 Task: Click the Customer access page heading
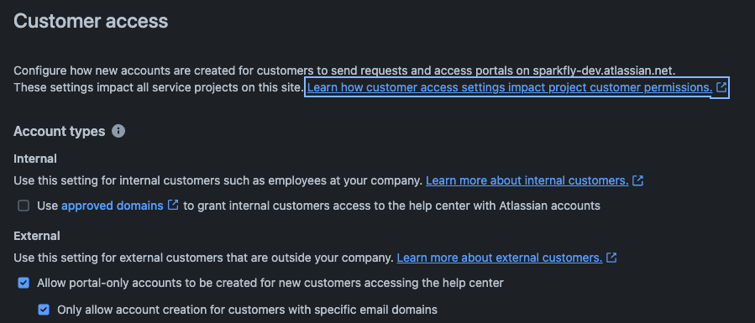(x=91, y=21)
